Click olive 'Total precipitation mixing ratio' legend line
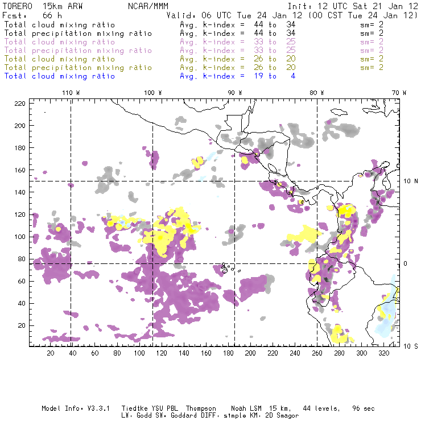Image resolution: width=421 pixels, height=421 pixels. coord(78,68)
